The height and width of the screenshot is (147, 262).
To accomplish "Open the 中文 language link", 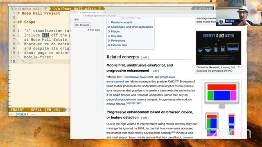I will click(77, 20).
